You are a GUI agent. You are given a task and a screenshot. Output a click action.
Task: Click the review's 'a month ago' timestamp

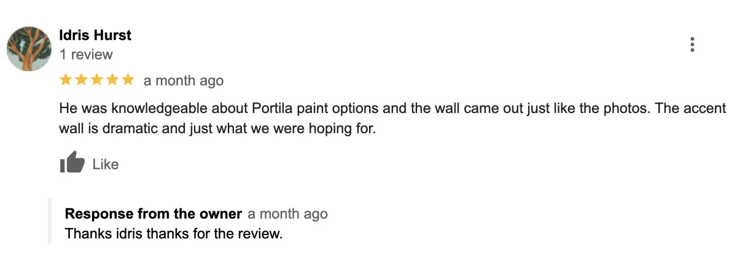pyautogui.click(x=184, y=81)
